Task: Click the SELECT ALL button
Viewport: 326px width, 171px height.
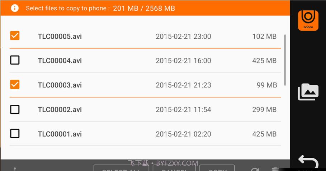Action: 122,168
